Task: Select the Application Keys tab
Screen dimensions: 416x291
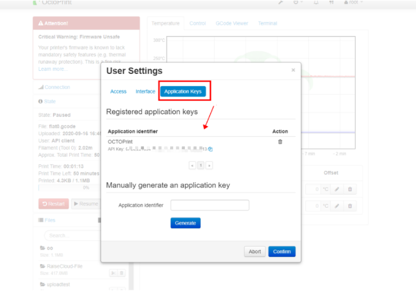Action: pyautogui.click(x=183, y=92)
